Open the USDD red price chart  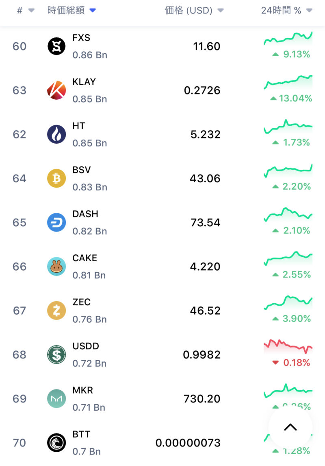pyautogui.click(x=288, y=346)
